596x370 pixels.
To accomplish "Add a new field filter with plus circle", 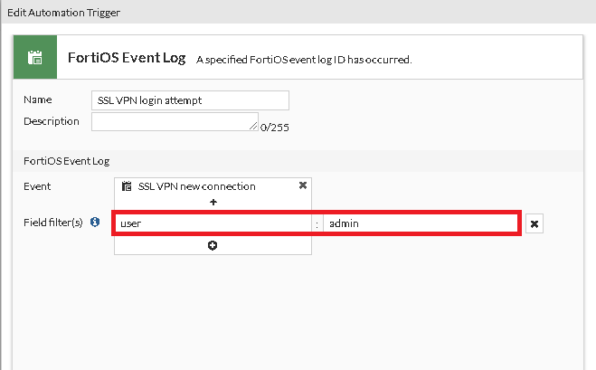I will pos(213,246).
